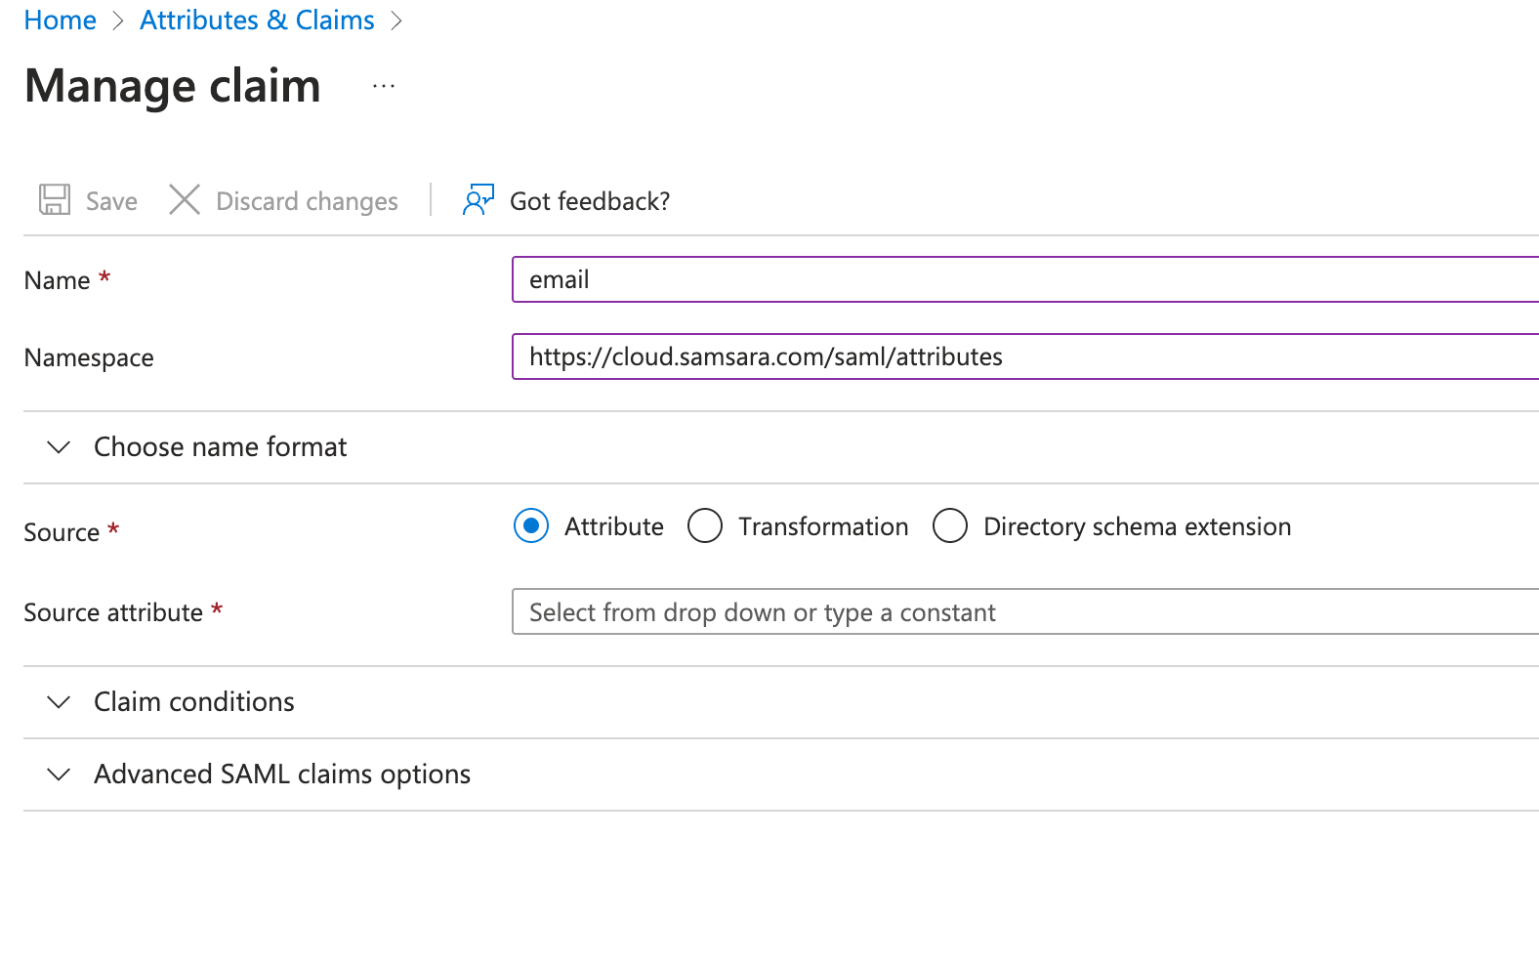1539x963 pixels.
Task: Open the Source attribute drop down
Action: point(1023,612)
